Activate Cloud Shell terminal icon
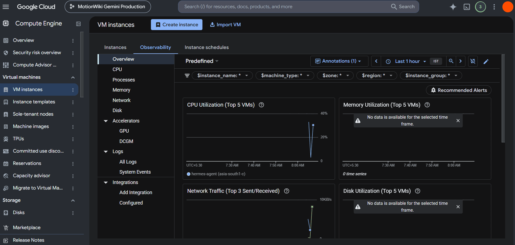Image resolution: width=515 pixels, height=245 pixels. pos(467,7)
